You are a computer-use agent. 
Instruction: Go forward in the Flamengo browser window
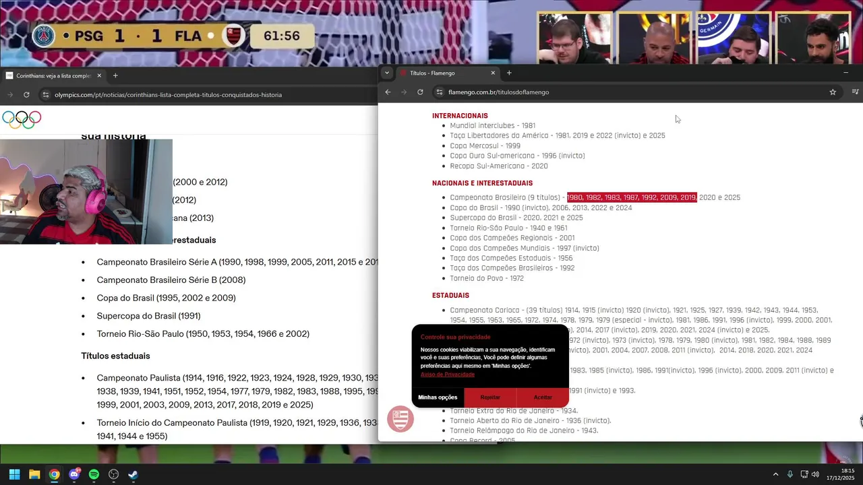(x=404, y=92)
